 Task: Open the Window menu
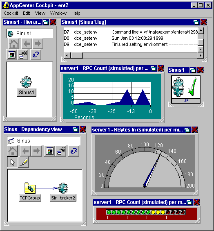click(58, 13)
